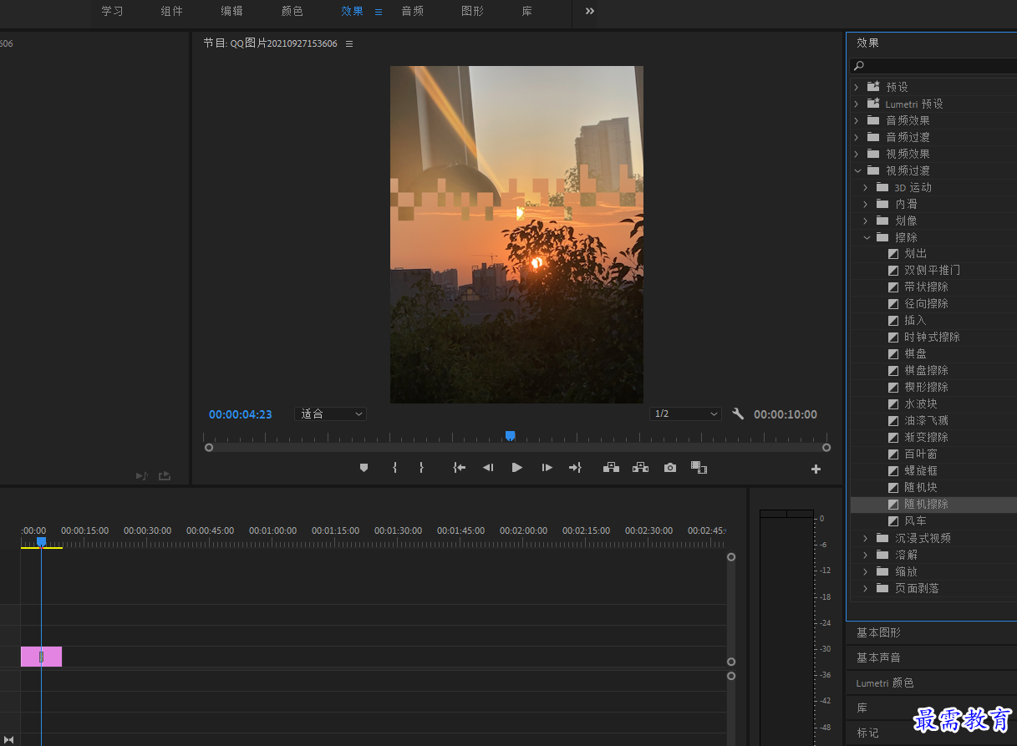This screenshot has width=1017, height=746.
Task: Go to Out point
Action: pos(575,468)
